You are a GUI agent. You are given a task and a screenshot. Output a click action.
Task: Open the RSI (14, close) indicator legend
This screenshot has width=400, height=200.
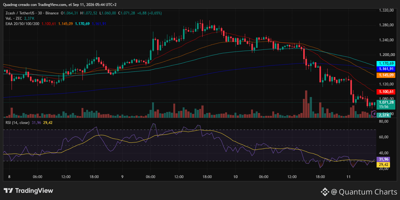click(x=18, y=122)
